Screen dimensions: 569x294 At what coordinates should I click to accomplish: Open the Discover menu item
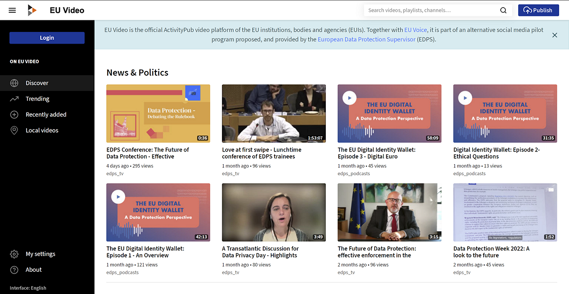[x=47, y=83]
